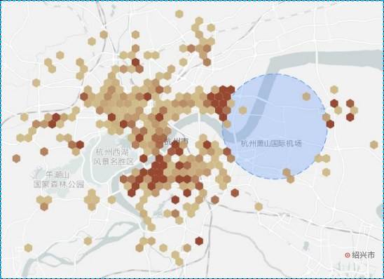384x279 pixels.
Task: Click the 杭州市 city label
Action: 177,142
